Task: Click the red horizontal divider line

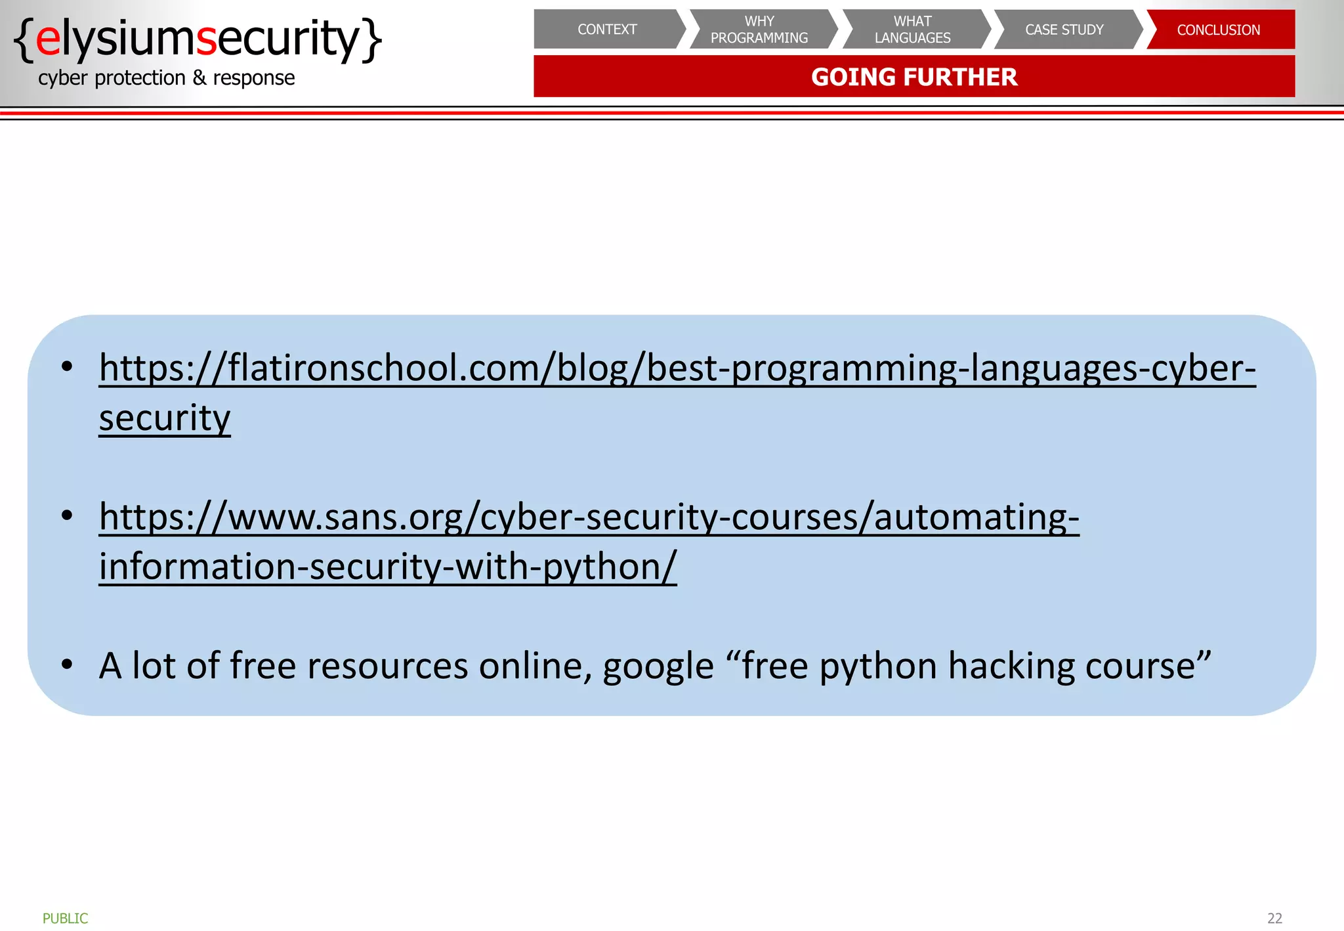Action: [672, 113]
